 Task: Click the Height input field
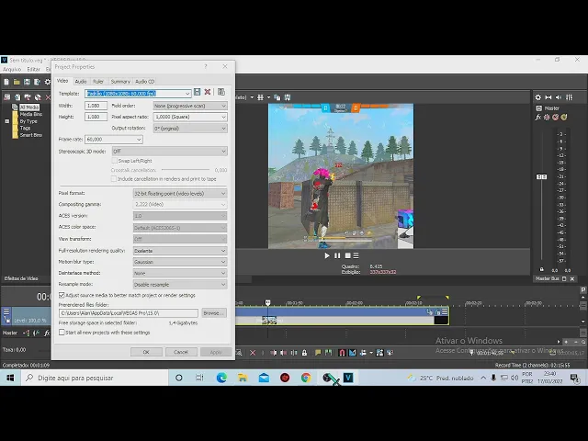(96, 117)
